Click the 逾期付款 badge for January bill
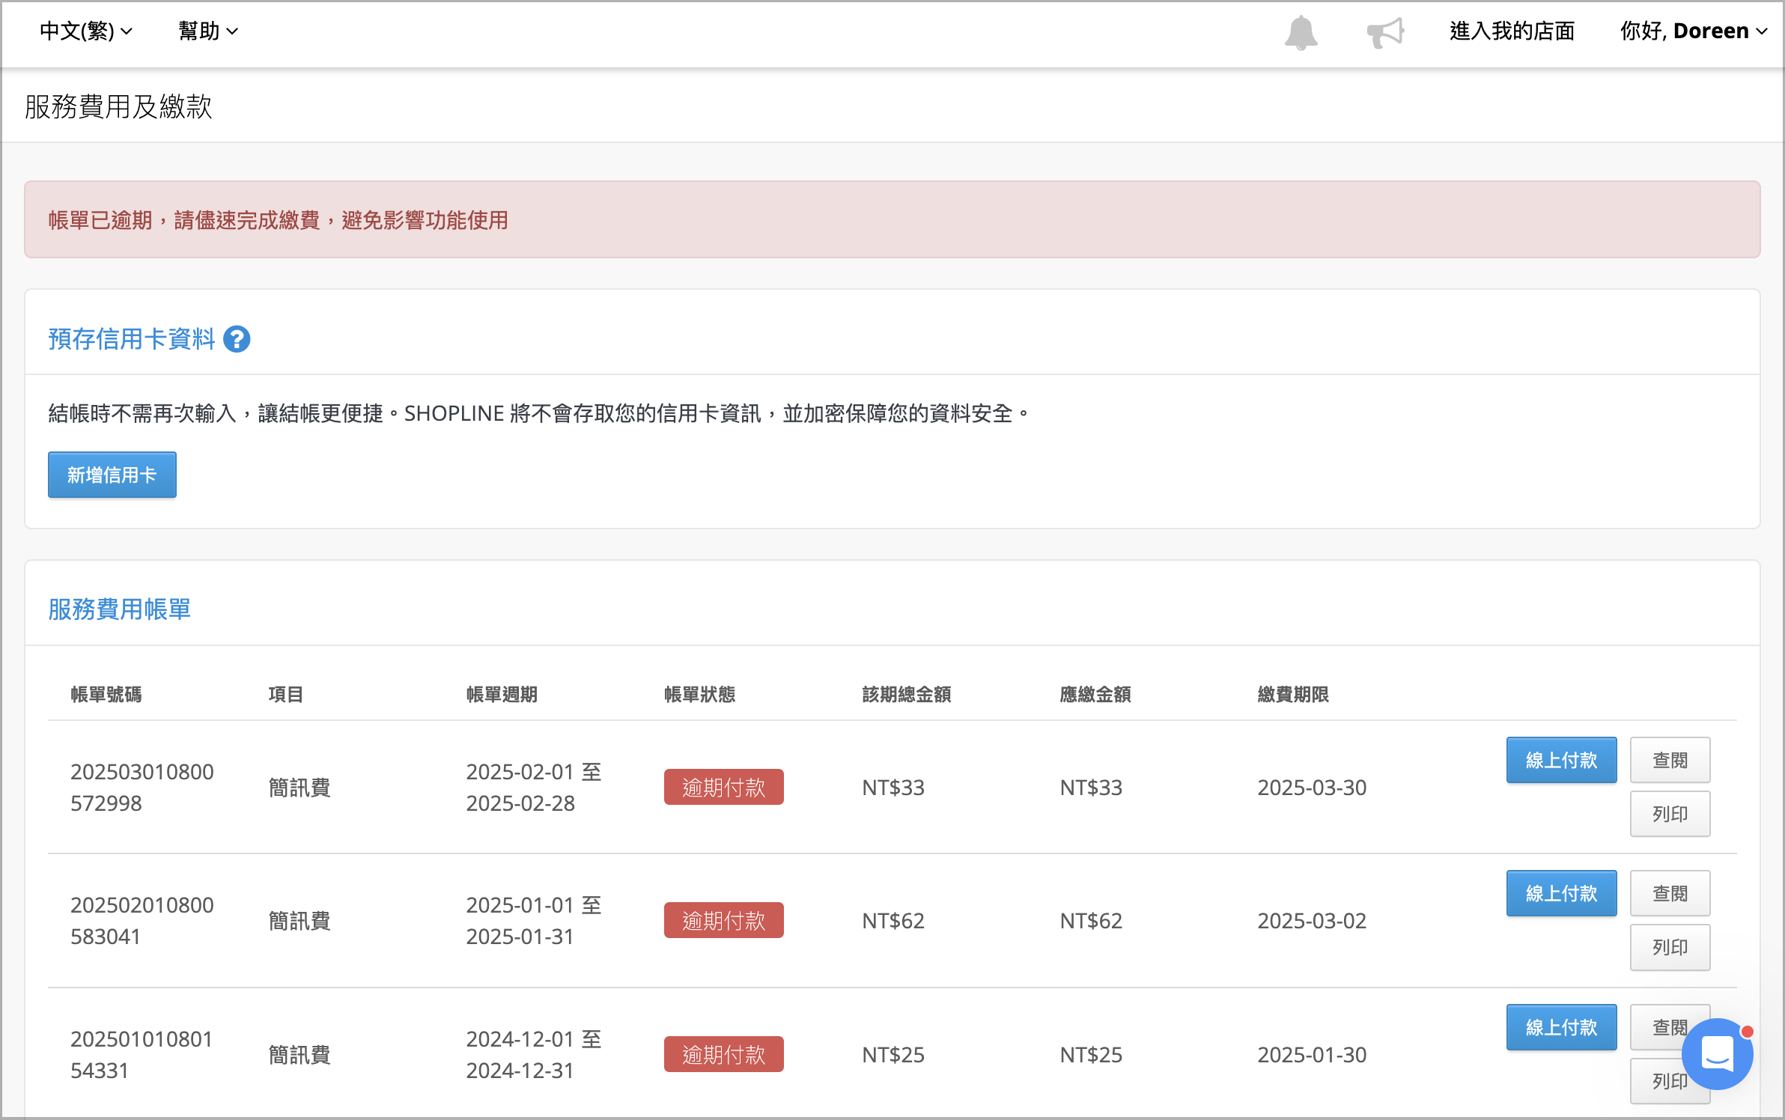This screenshot has height=1120, width=1785. [x=723, y=920]
